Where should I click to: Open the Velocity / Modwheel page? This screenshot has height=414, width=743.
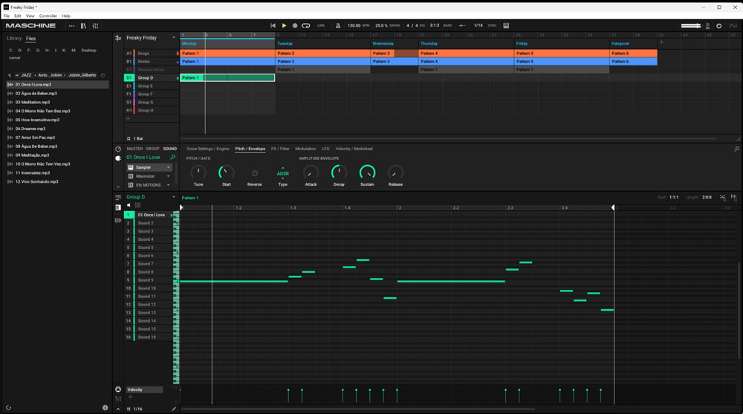click(x=354, y=149)
